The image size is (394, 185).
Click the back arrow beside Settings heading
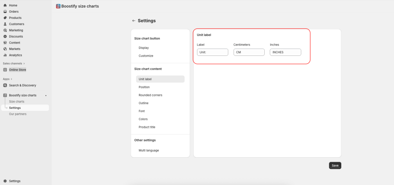[x=134, y=21]
